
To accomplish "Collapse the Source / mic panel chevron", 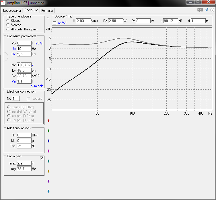I will [48, 18].
